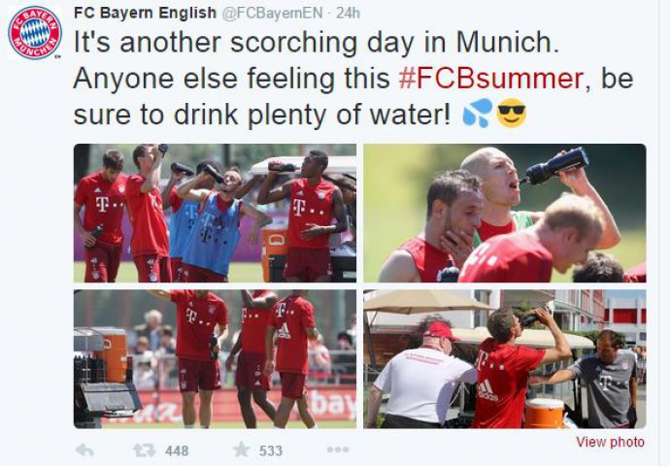670x466 pixels.
Task: Open photo with man in red cap
Action: pyautogui.click(x=505, y=359)
